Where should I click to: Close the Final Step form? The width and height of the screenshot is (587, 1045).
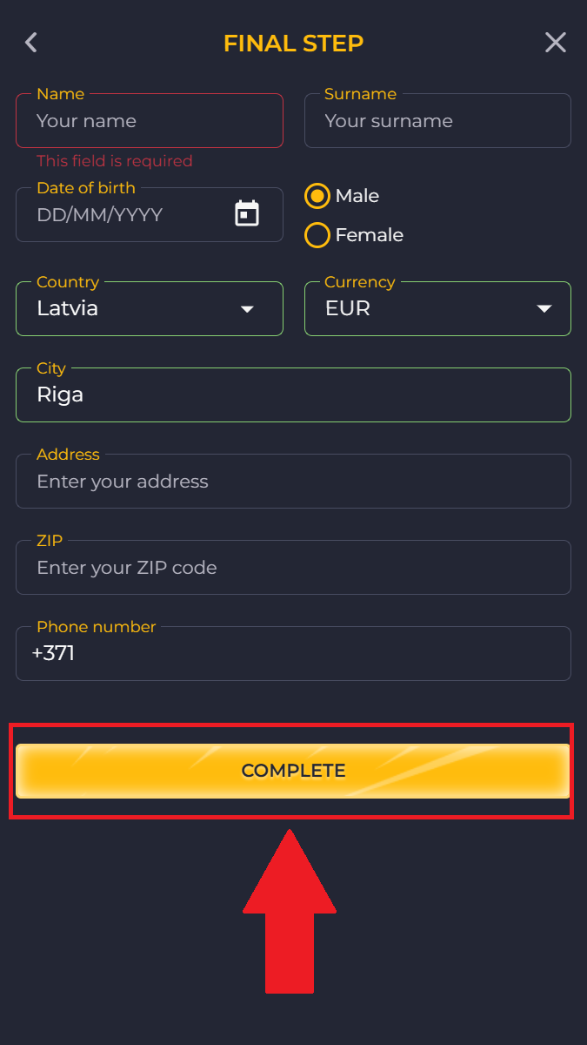tap(555, 43)
